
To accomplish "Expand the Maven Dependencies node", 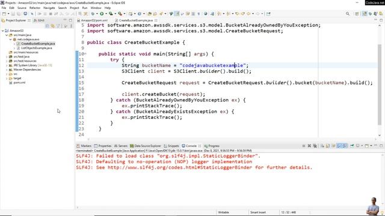I will click(x=7, y=70).
